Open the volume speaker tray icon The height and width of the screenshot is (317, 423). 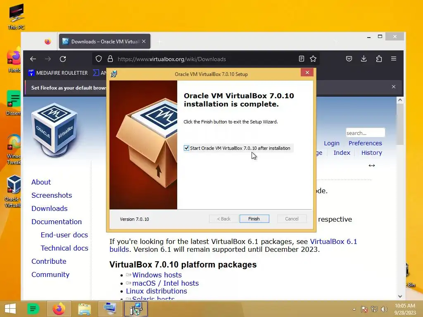click(384, 309)
